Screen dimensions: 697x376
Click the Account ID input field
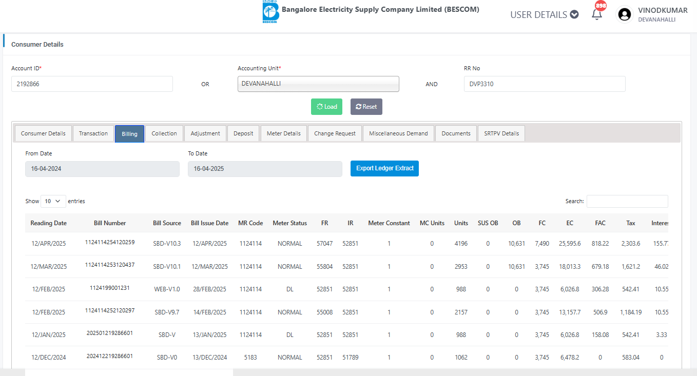(x=92, y=84)
